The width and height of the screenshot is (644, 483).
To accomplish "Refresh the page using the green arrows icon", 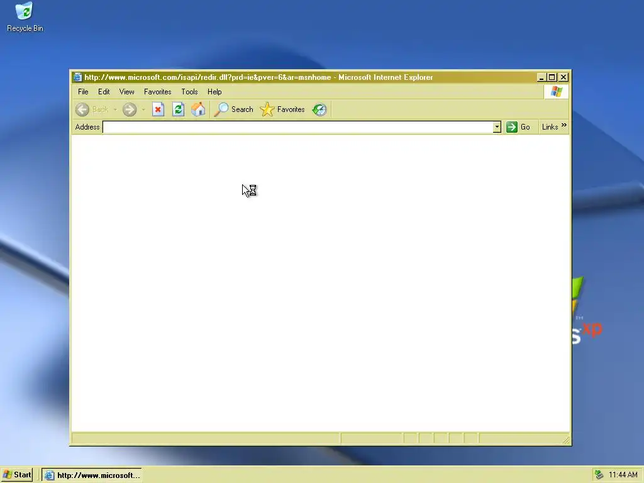I will (178, 109).
